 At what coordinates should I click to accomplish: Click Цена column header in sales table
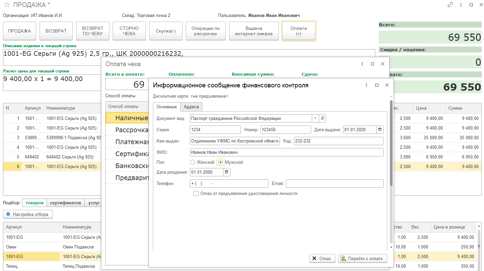tap(429, 108)
